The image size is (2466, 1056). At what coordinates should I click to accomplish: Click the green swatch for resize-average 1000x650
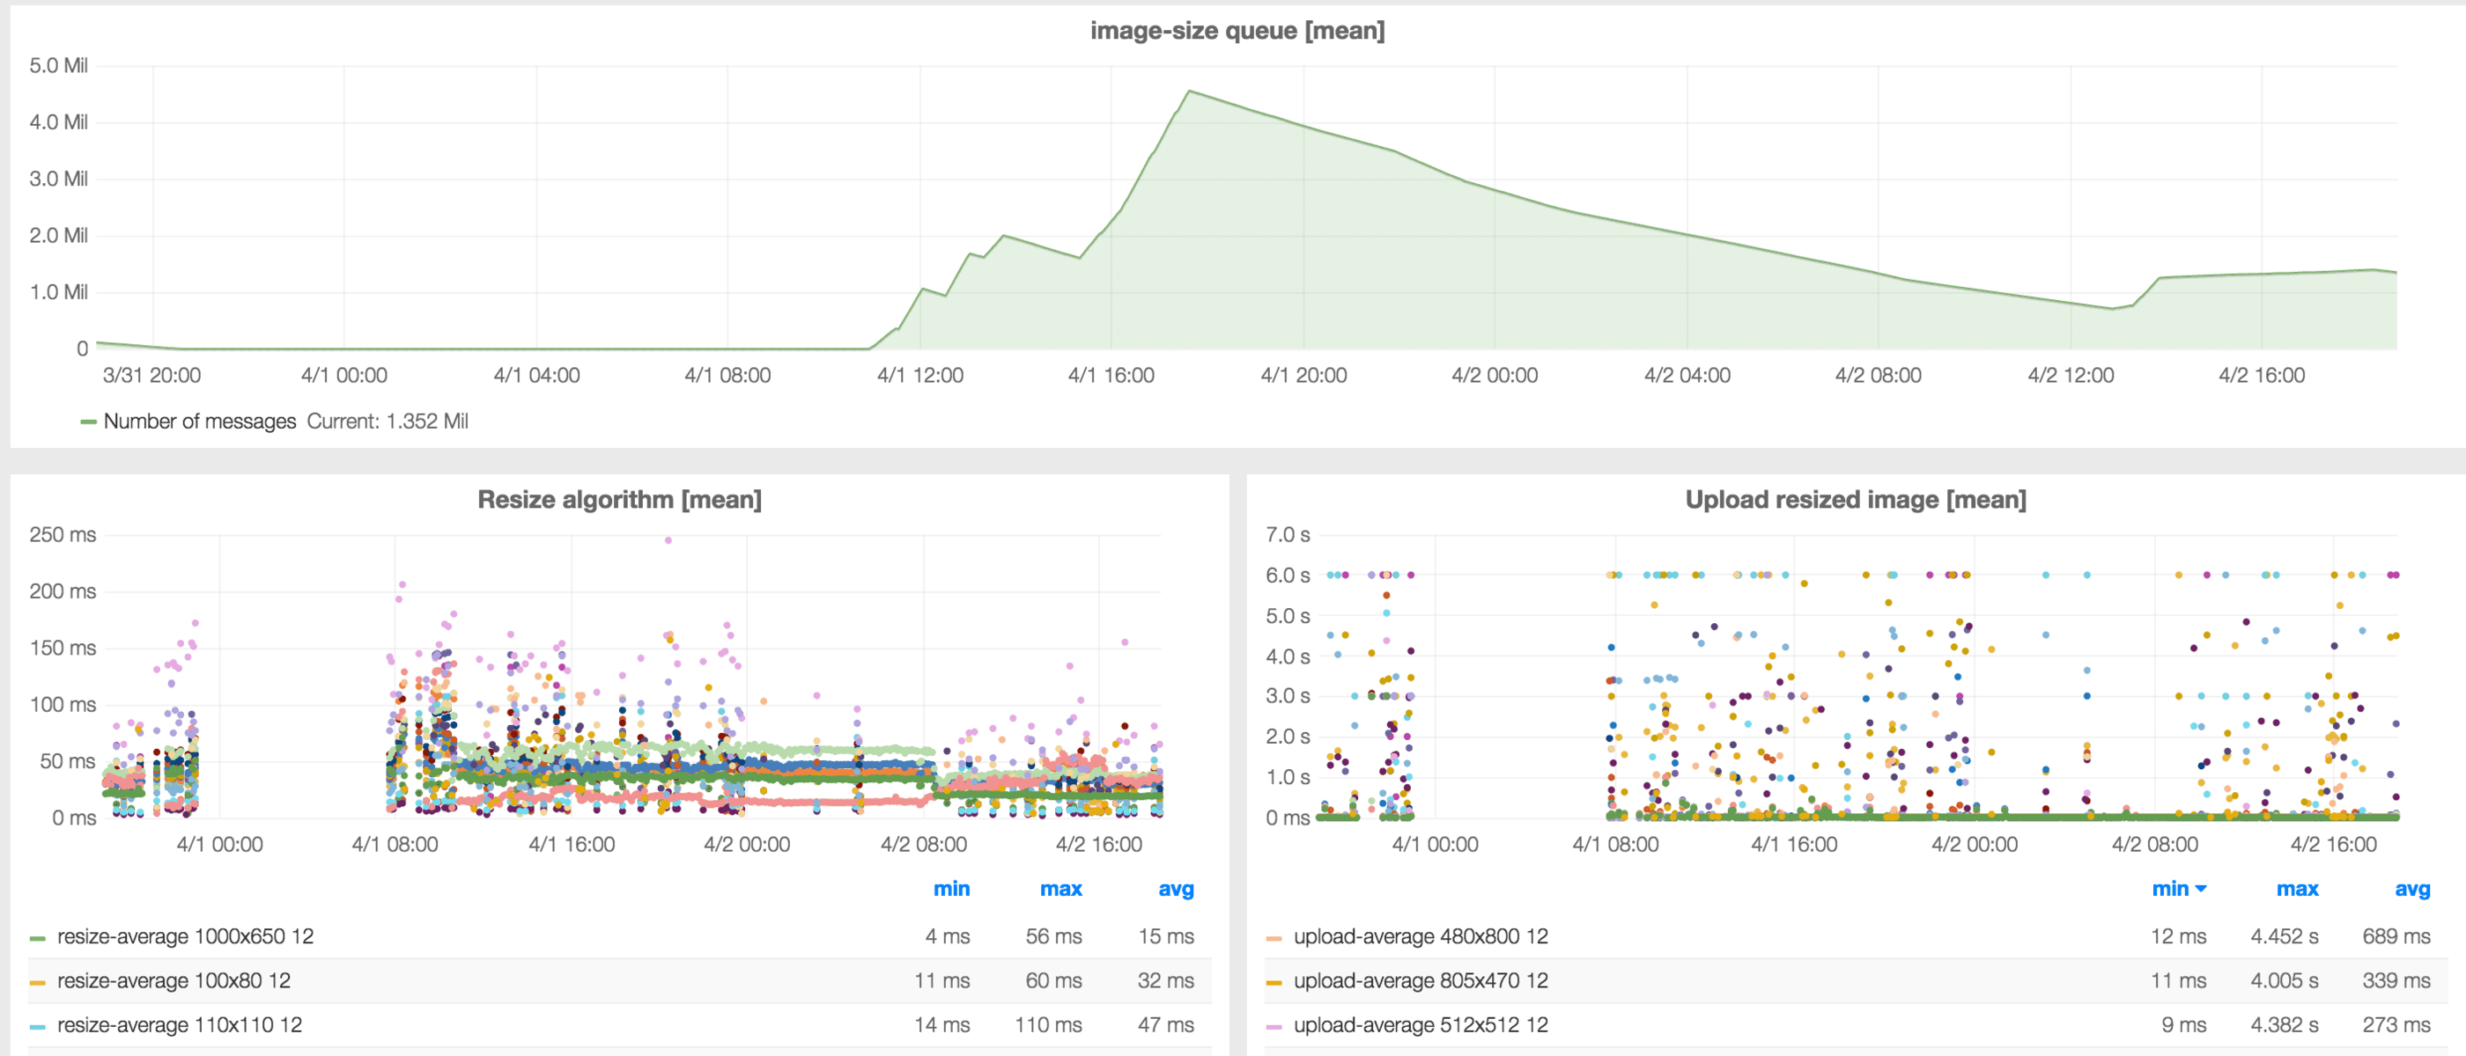37,938
